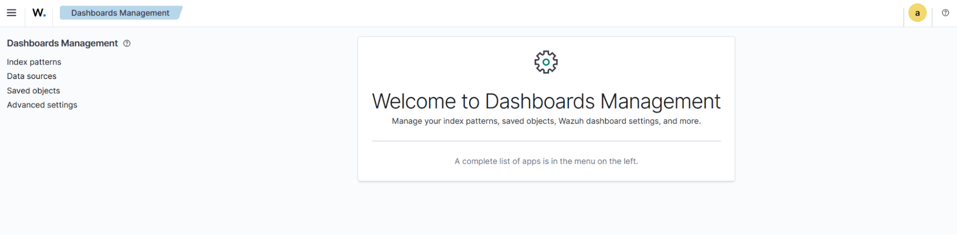
Task: Navigate to Advanced settings
Action: 42,105
